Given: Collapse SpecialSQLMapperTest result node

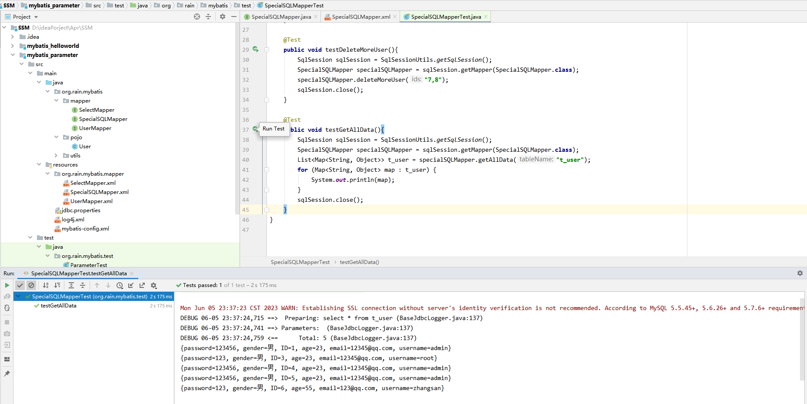Looking at the screenshot, I should [x=18, y=296].
